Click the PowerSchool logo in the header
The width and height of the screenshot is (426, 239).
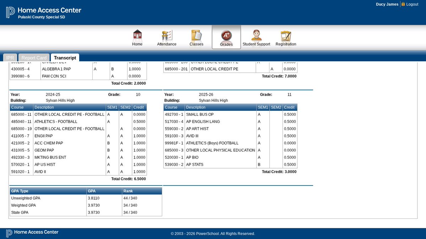pos(10,12)
